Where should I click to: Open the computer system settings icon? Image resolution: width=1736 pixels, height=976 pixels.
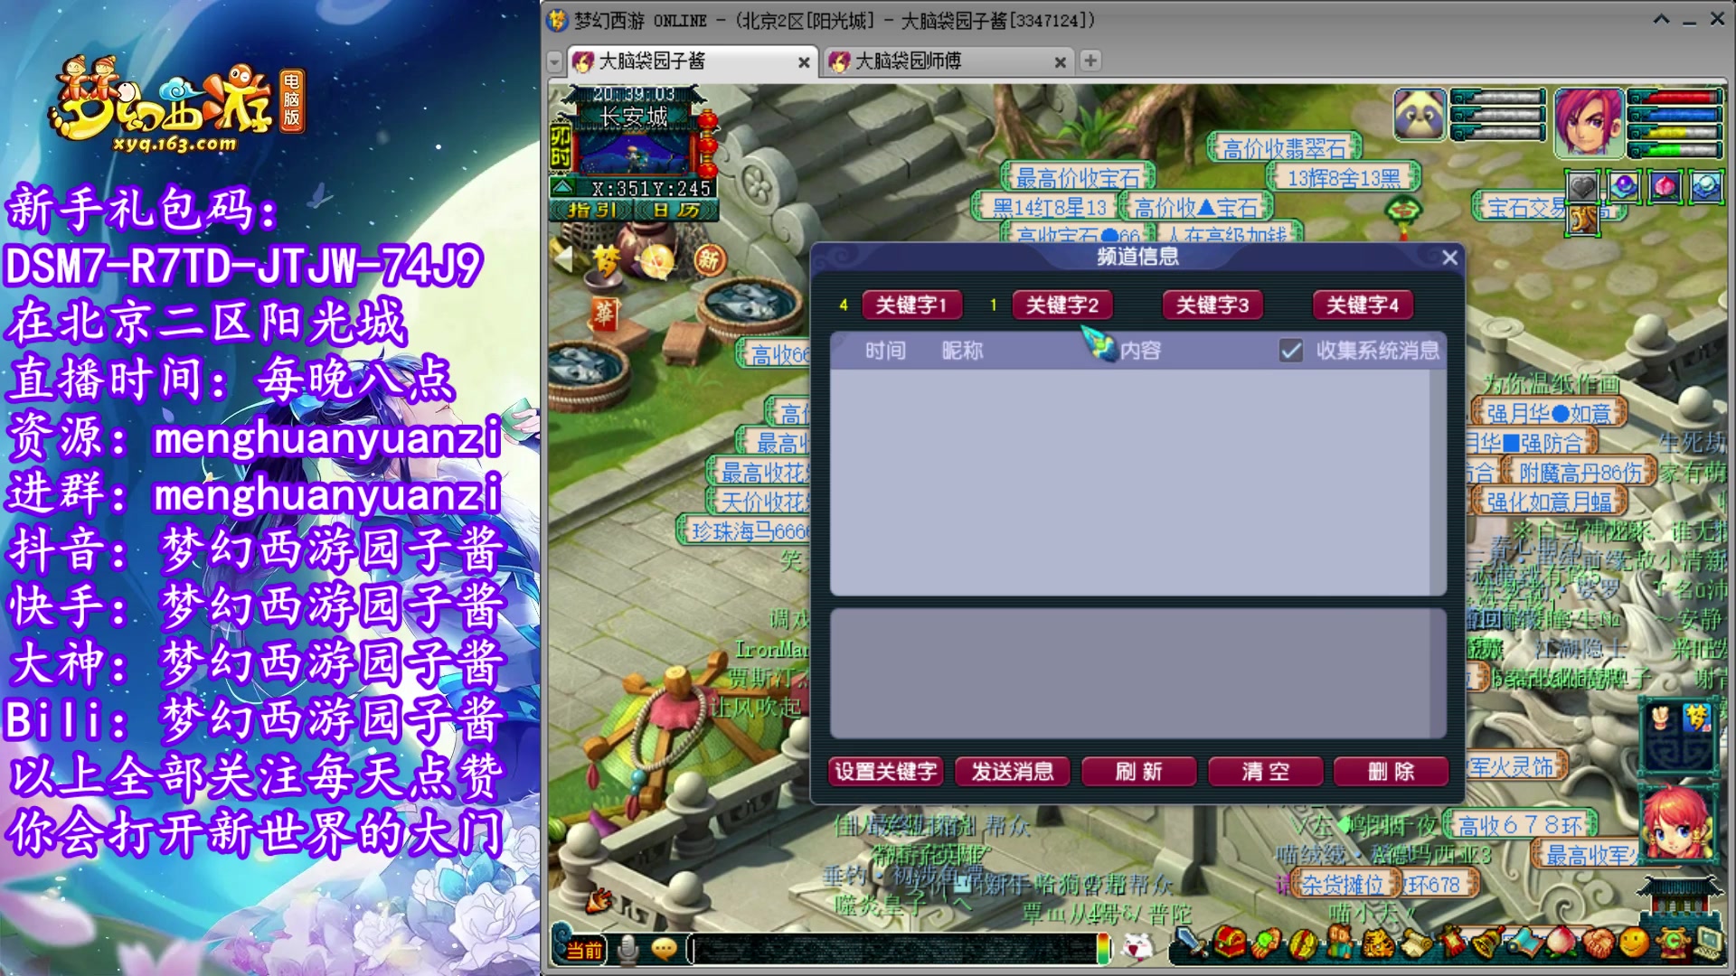point(1709,943)
